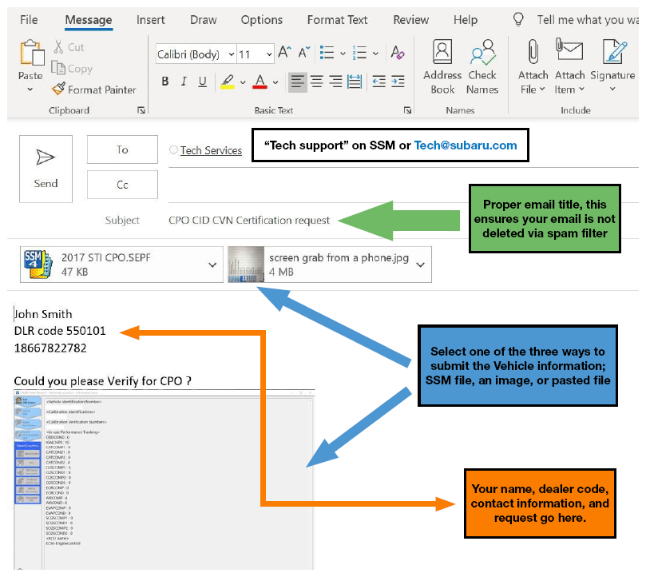Click the Clear Formatting icon
The width and height of the screenshot is (646, 577).
coord(397,54)
